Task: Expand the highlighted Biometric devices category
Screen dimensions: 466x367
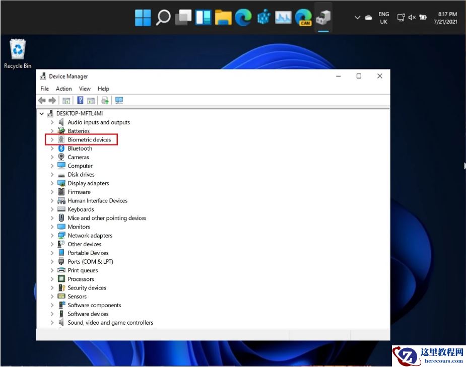Action: pyautogui.click(x=52, y=139)
